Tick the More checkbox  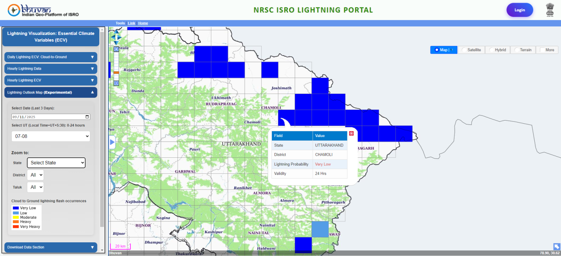543,50
